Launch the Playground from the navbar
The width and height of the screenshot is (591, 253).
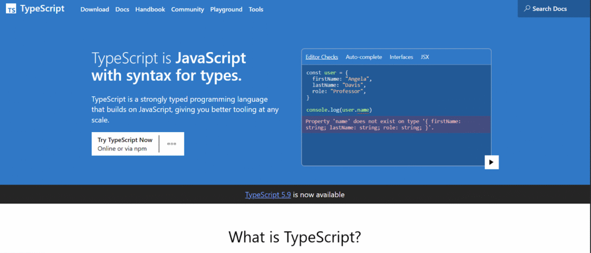click(226, 10)
